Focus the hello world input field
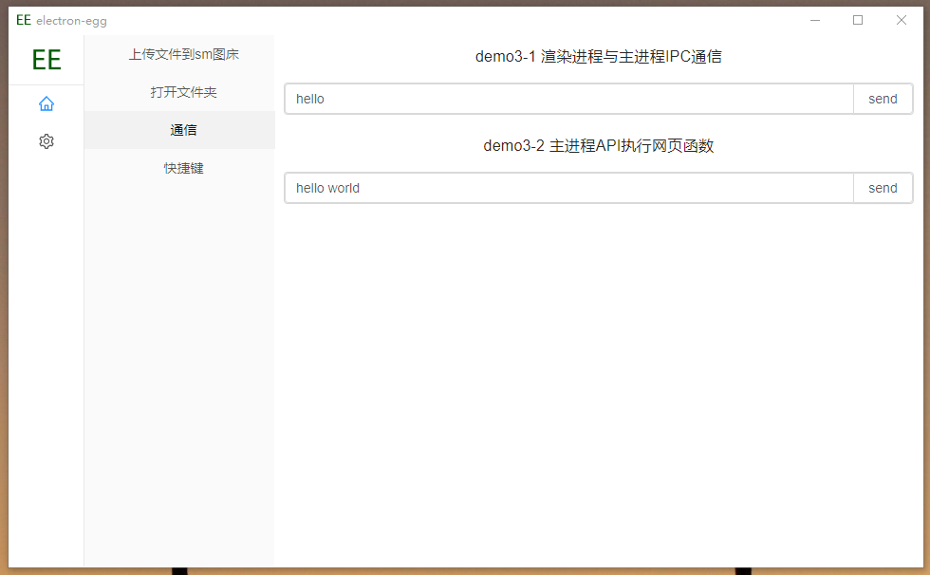930x575 pixels. [x=569, y=188]
